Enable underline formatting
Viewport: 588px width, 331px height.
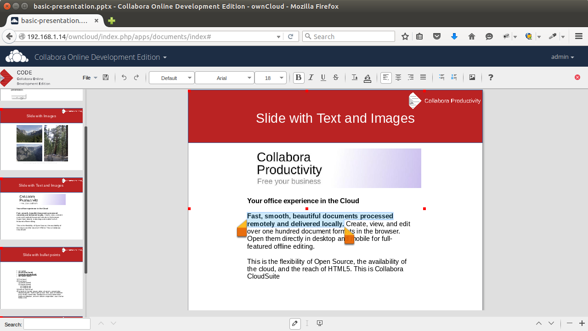pyautogui.click(x=323, y=77)
